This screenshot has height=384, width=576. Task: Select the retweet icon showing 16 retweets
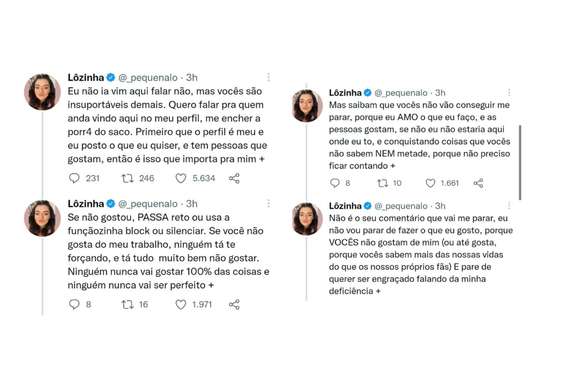click(127, 304)
